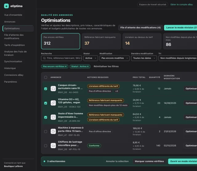Open the Statut dropdown set to Active
197x171 pixels.
[x=90, y=58]
